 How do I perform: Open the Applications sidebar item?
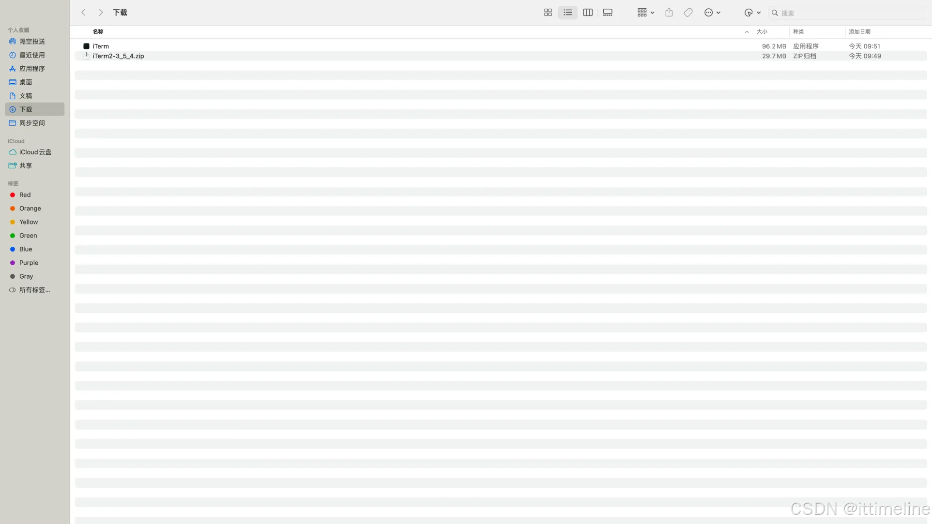(32, 69)
